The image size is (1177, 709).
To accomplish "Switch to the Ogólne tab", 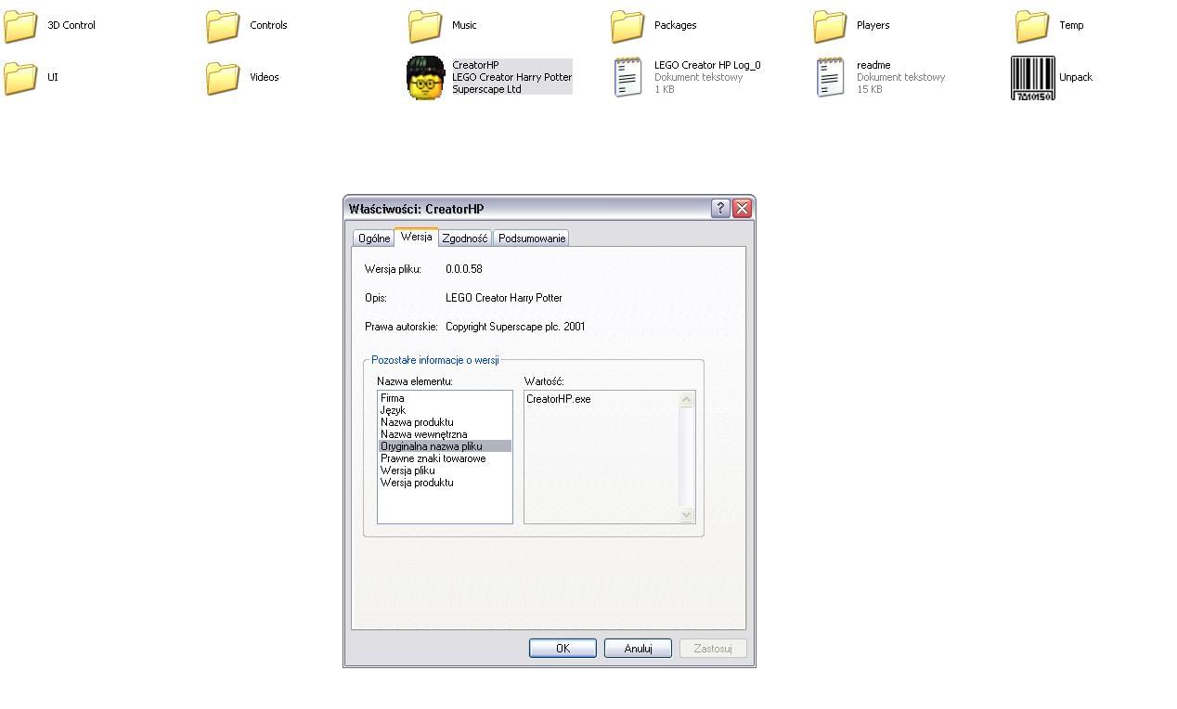I will coord(374,238).
